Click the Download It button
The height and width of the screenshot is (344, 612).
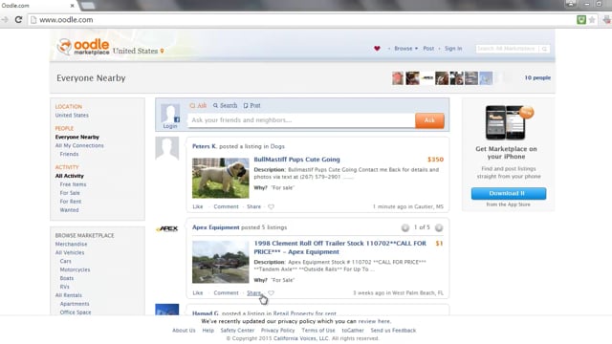tap(509, 193)
